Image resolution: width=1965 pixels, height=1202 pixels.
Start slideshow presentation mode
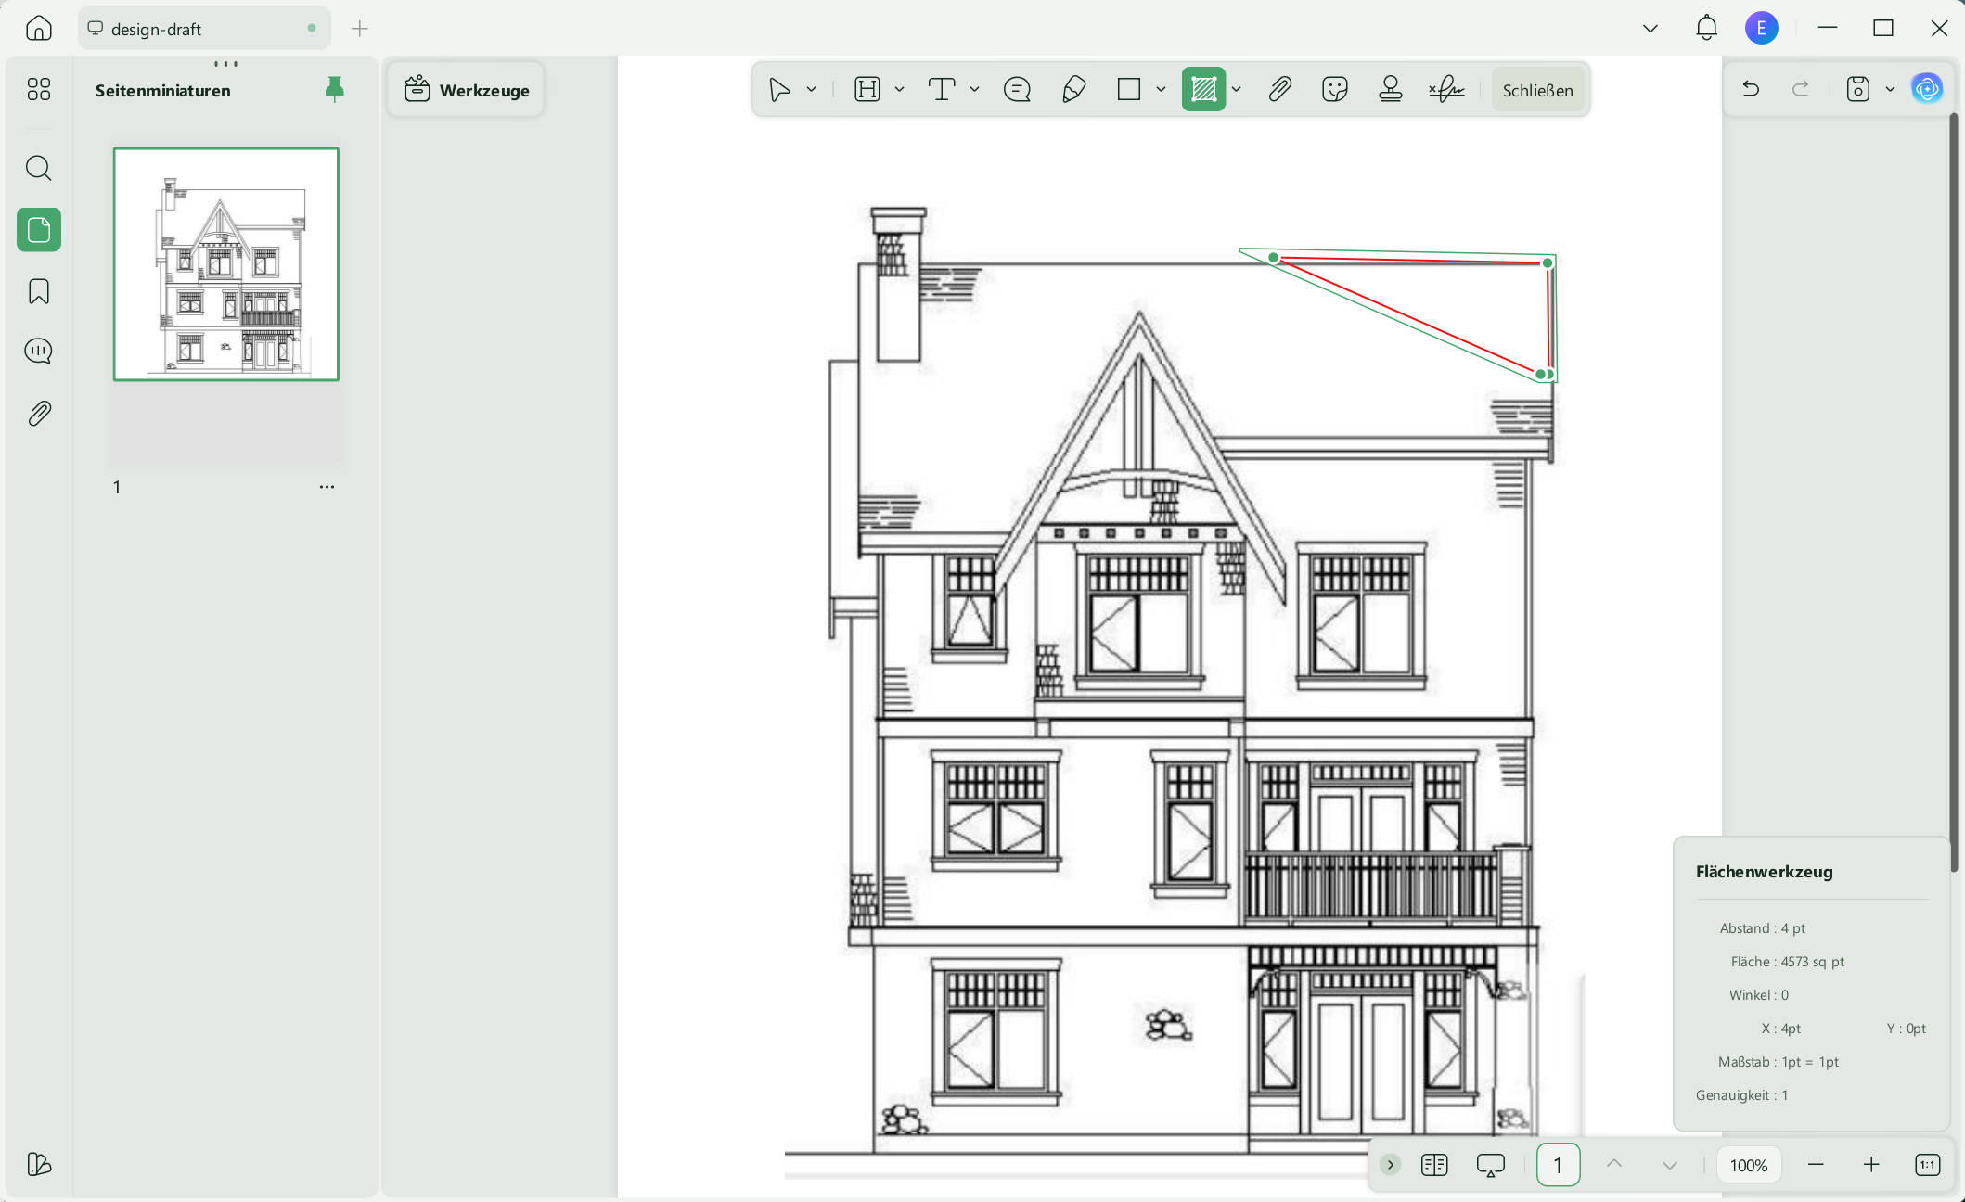1491,1165
